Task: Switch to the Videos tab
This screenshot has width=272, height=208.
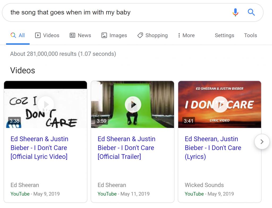Action: coord(47,36)
